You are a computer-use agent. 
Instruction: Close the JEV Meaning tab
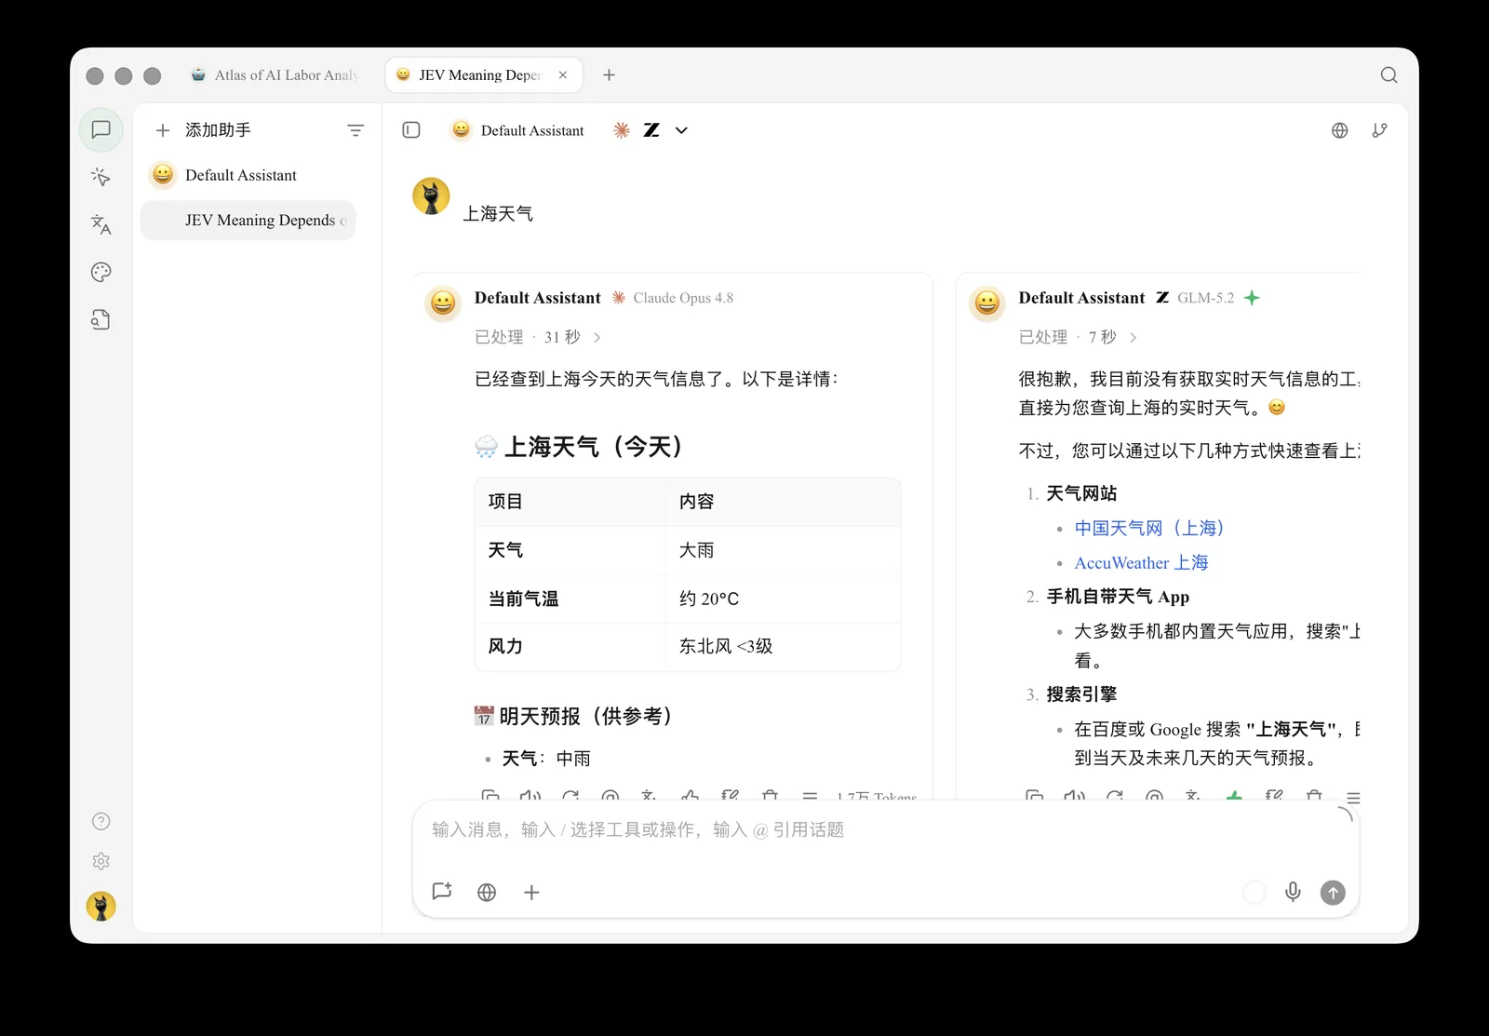coord(563,75)
